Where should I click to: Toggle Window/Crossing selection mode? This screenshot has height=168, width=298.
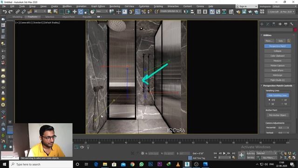(x=68, y=12)
